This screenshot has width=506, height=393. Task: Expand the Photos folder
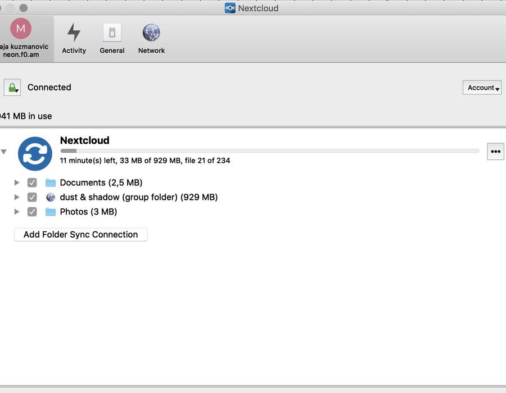(17, 212)
